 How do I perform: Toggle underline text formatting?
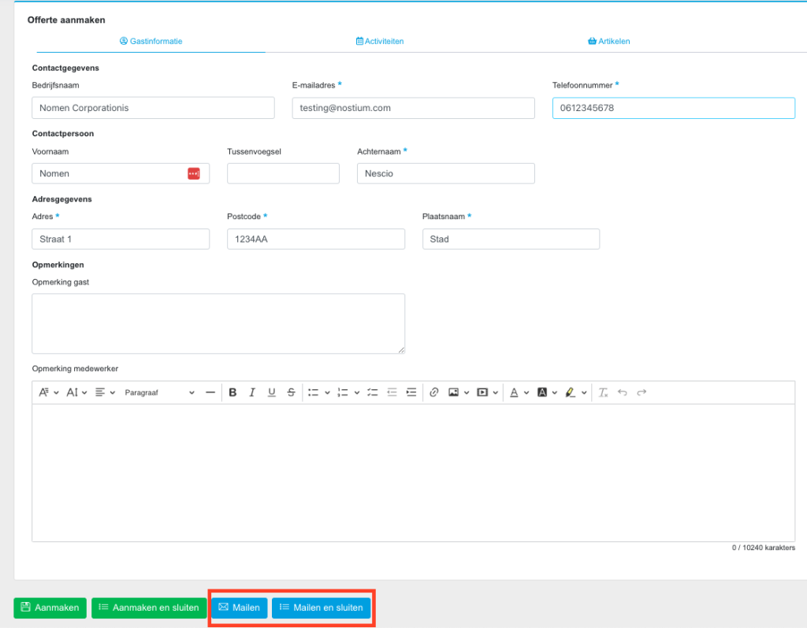[272, 392]
